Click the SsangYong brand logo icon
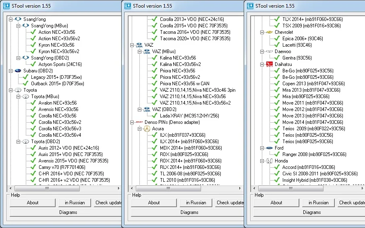The image size is (365, 228). click(18, 19)
